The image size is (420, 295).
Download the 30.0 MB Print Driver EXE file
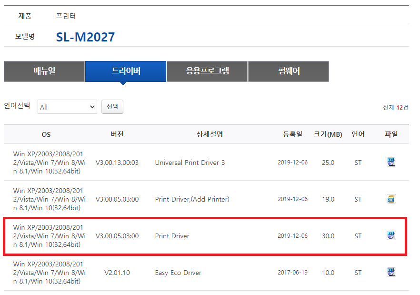pos(391,236)
